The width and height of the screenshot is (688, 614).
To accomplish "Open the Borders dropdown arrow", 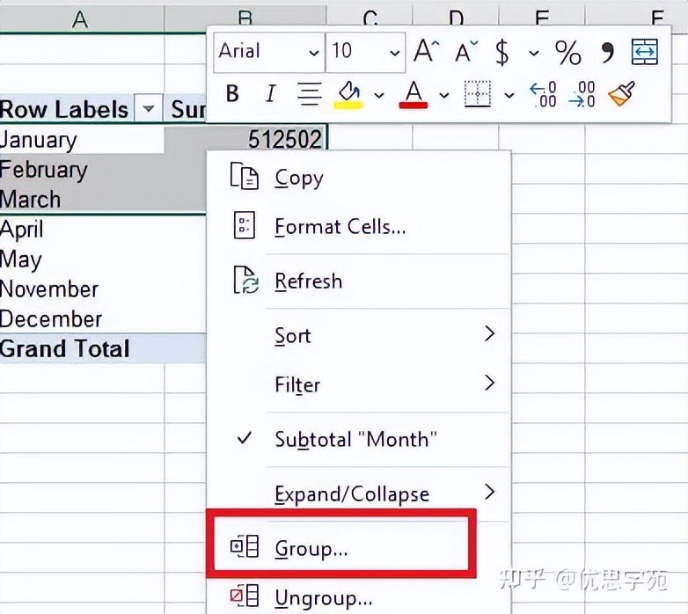I will [x=509, y=95].
